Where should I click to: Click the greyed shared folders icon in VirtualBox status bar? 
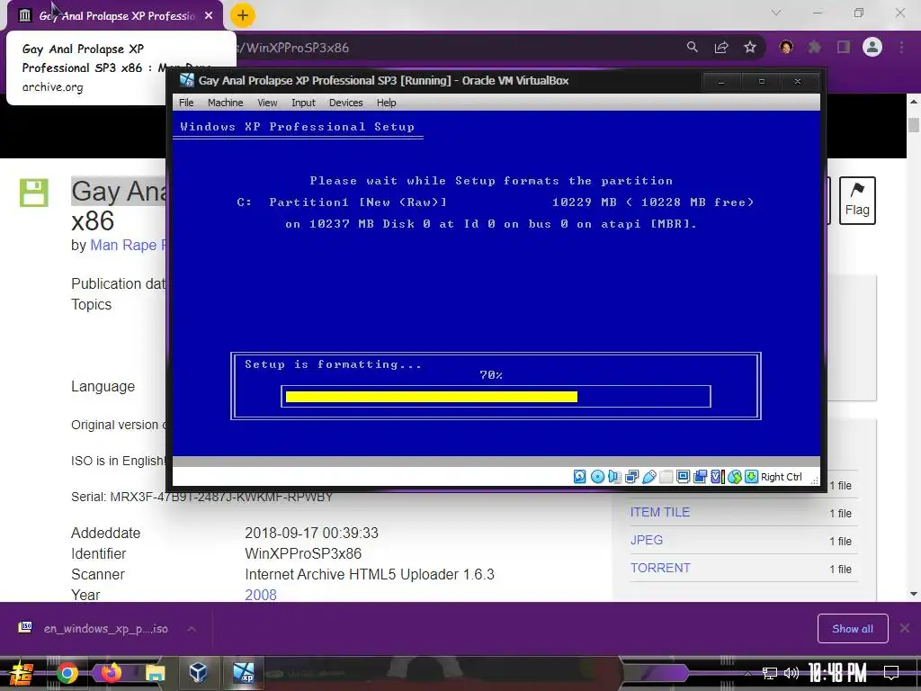point(666,477)
